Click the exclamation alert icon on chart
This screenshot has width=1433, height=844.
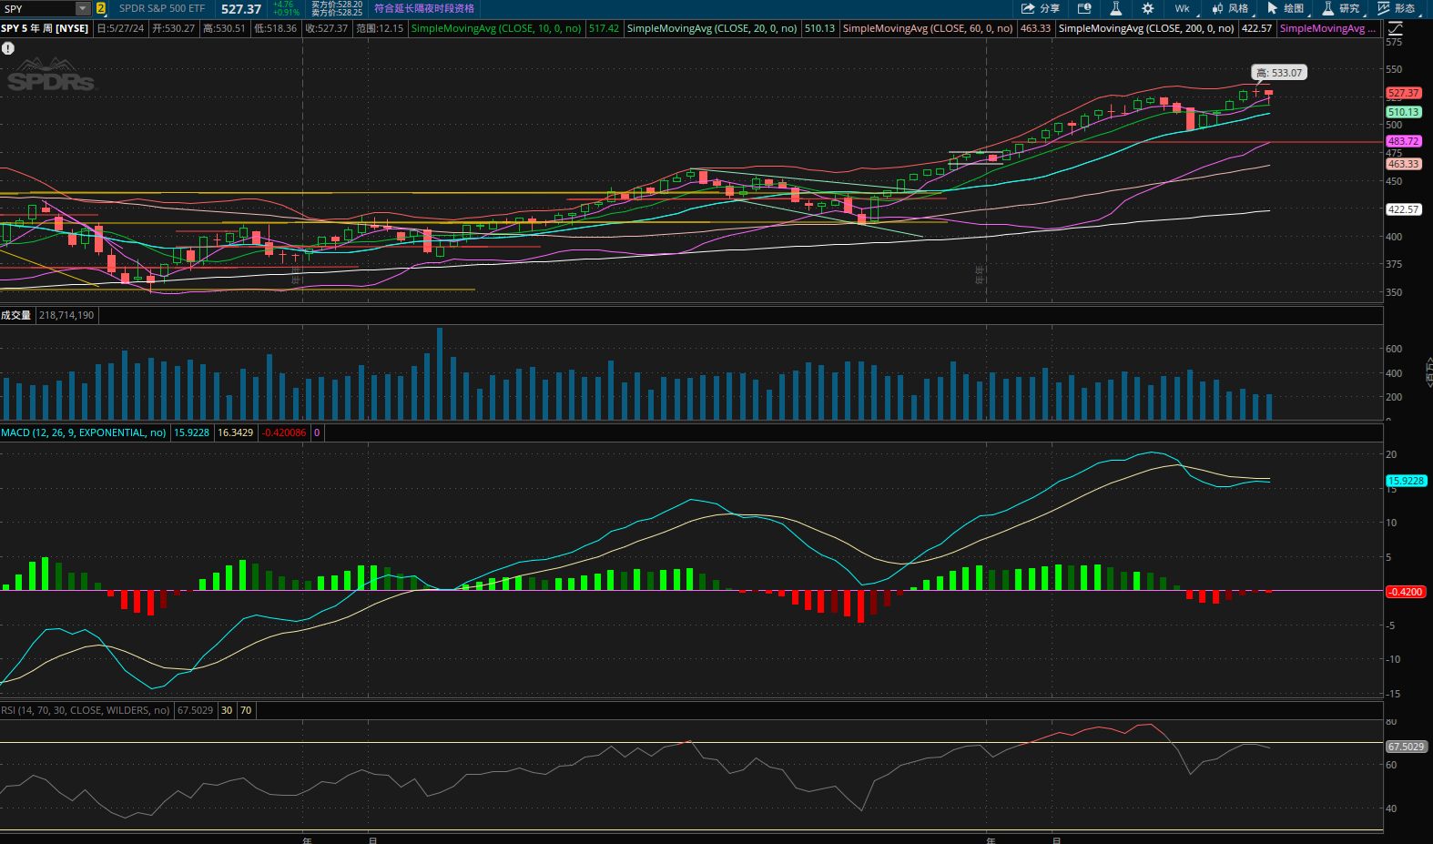coord(8,48)
